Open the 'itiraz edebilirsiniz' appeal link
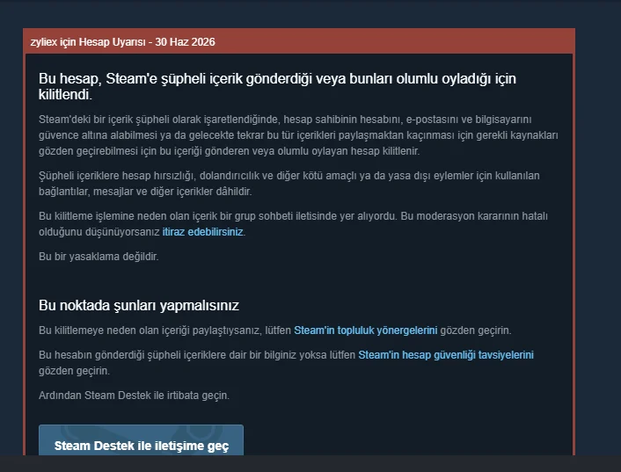 (202, 232)
